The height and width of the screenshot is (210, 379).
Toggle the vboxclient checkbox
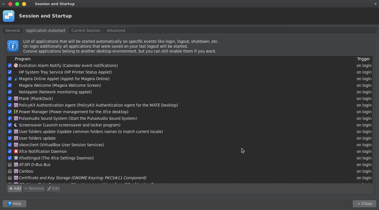(x=10, y=145)
